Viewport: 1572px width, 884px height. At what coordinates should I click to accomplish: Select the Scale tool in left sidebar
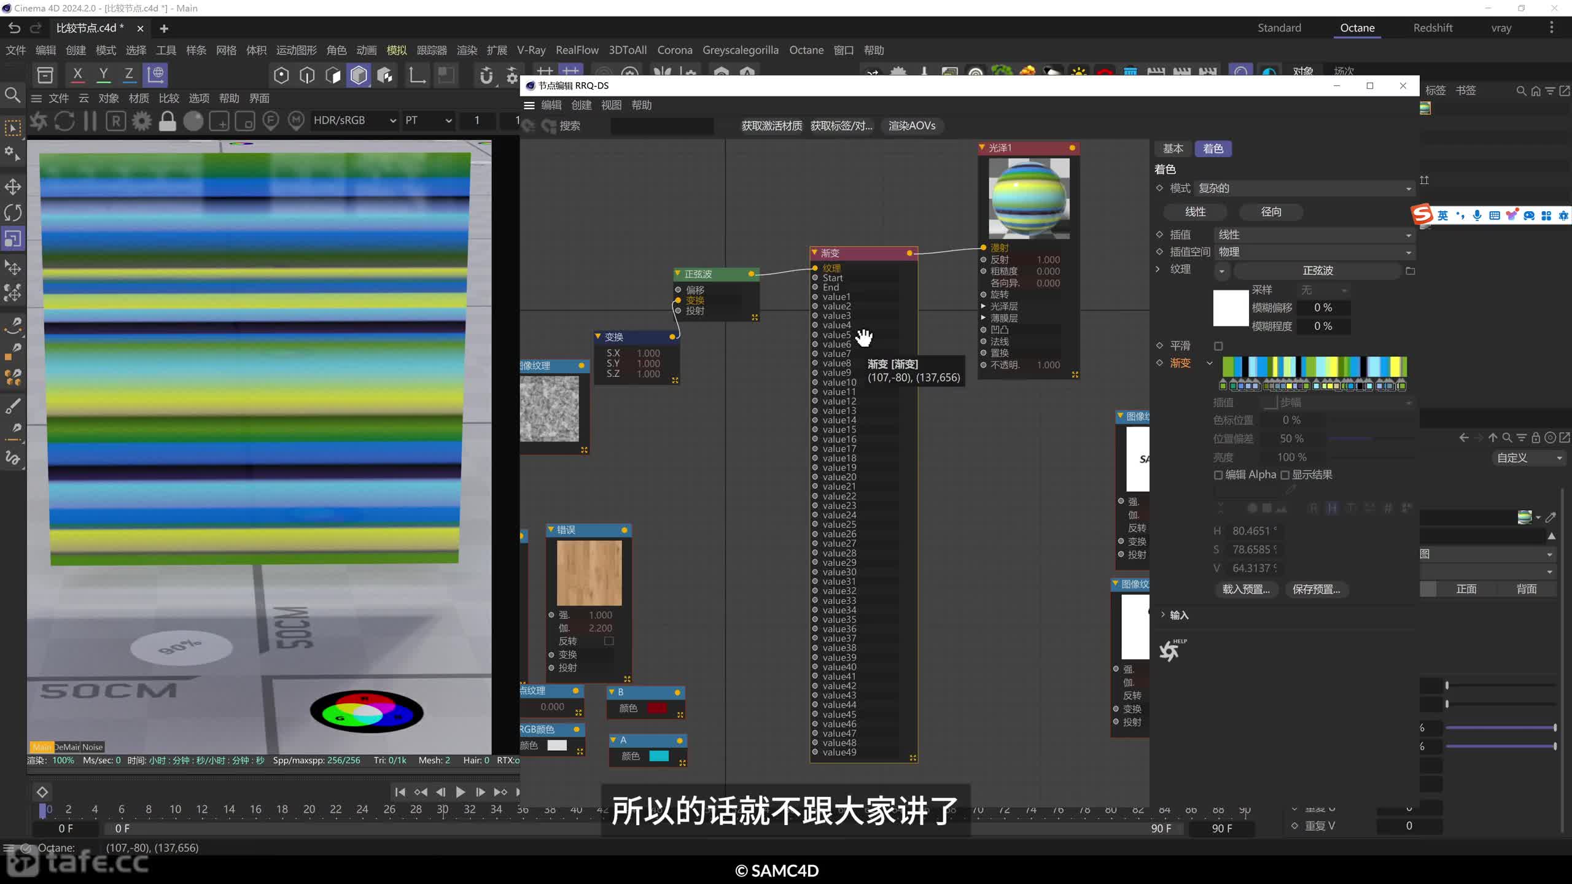(13, 238)
